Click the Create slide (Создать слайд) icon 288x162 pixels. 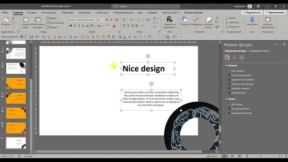[x=26, y=19]
